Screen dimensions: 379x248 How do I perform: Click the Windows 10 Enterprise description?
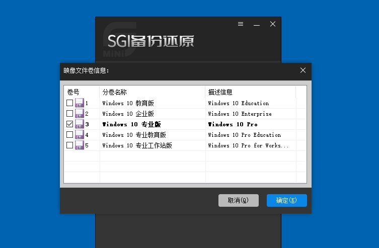pyautogui.click(x=240, y=114)
